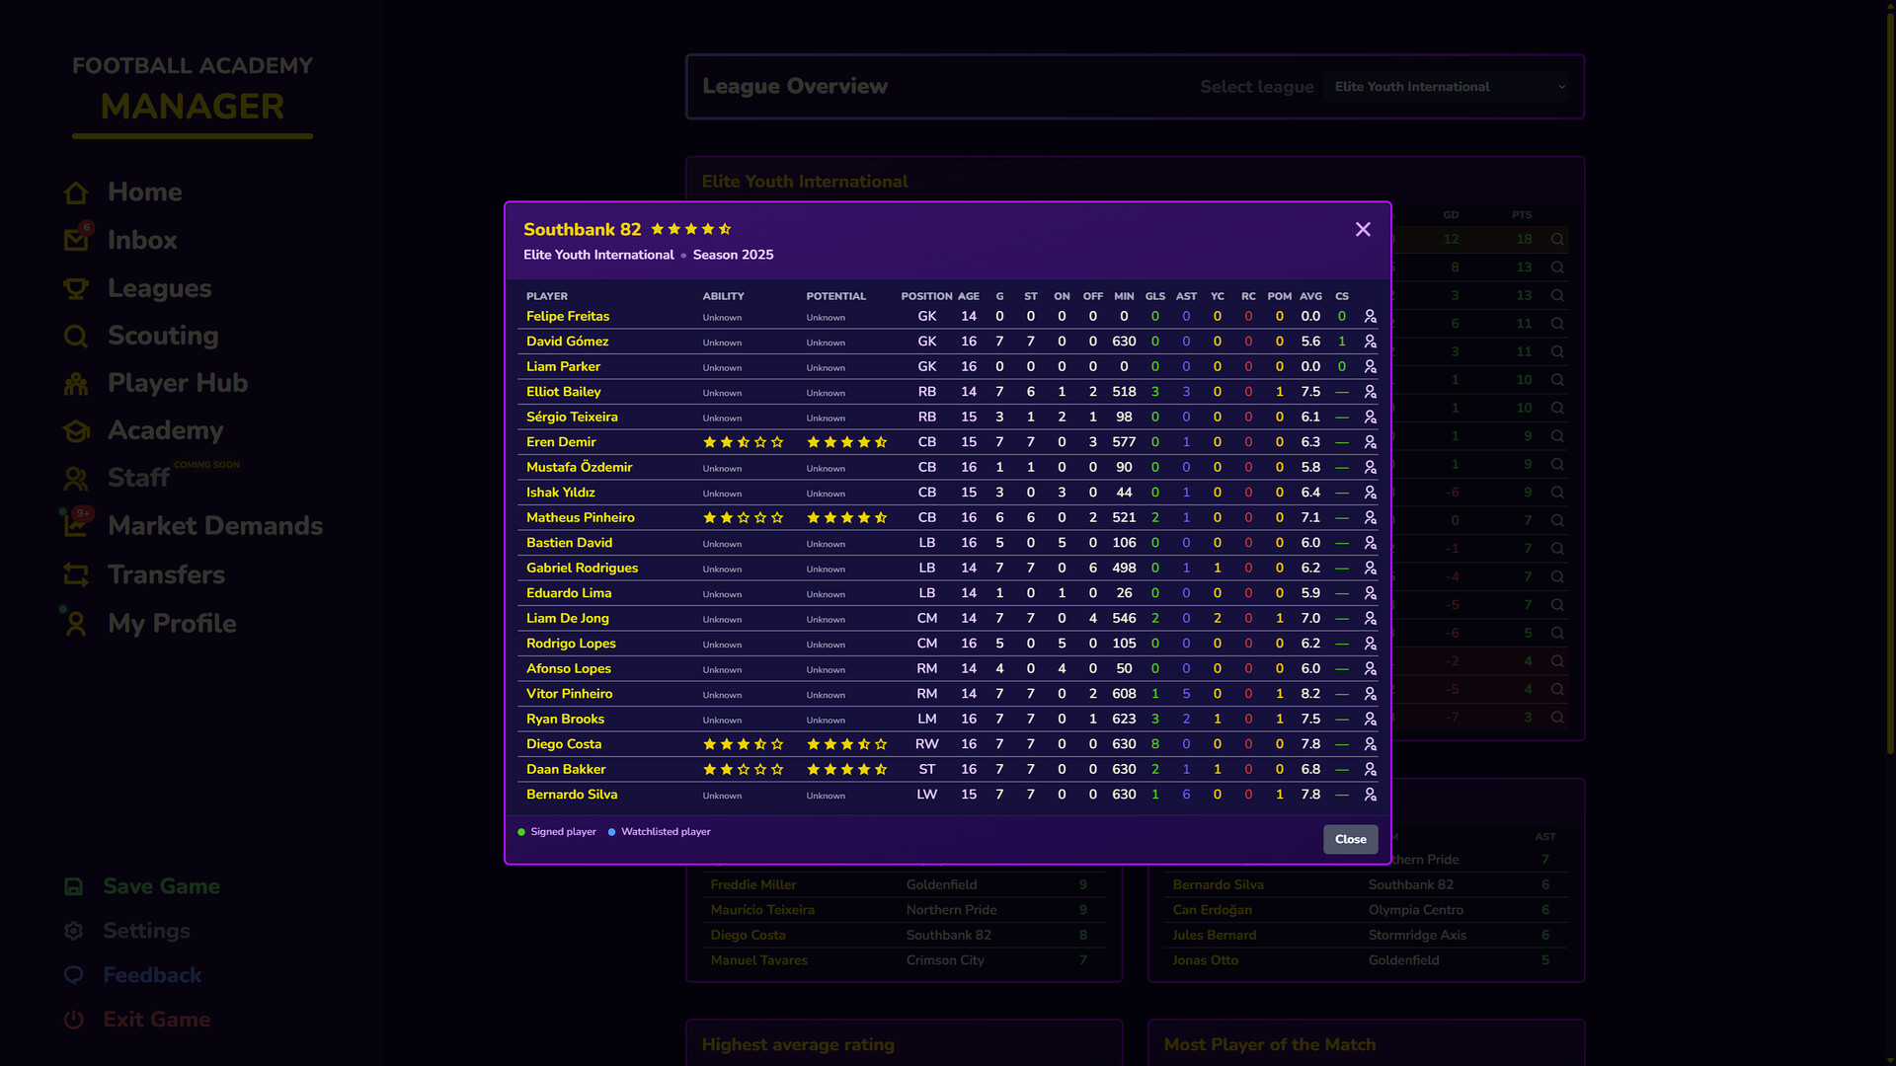The height and width of the screenshot is (1066, 1896).
Task: Open the Select league dropdown
Action: point(1446,87)
